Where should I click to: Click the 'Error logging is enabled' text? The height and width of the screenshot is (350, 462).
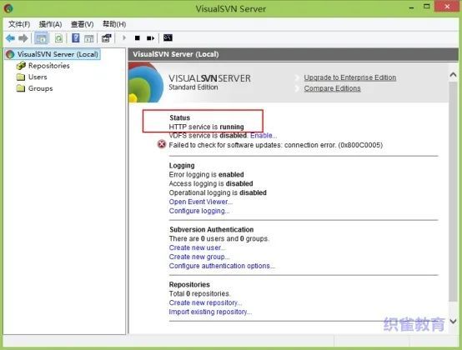click(206, 174)
